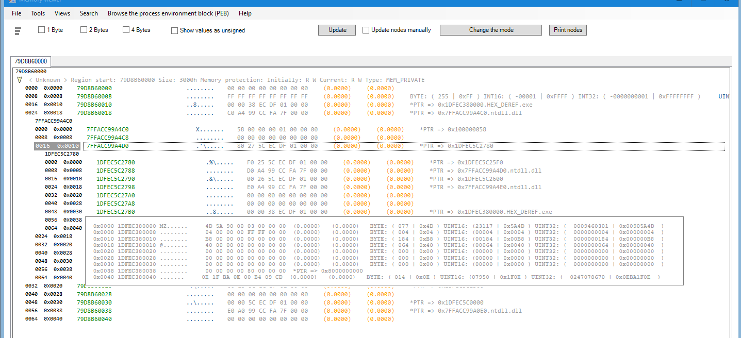
Task: Tick the 2 Bytes checkbox
Action: (84, 30)
